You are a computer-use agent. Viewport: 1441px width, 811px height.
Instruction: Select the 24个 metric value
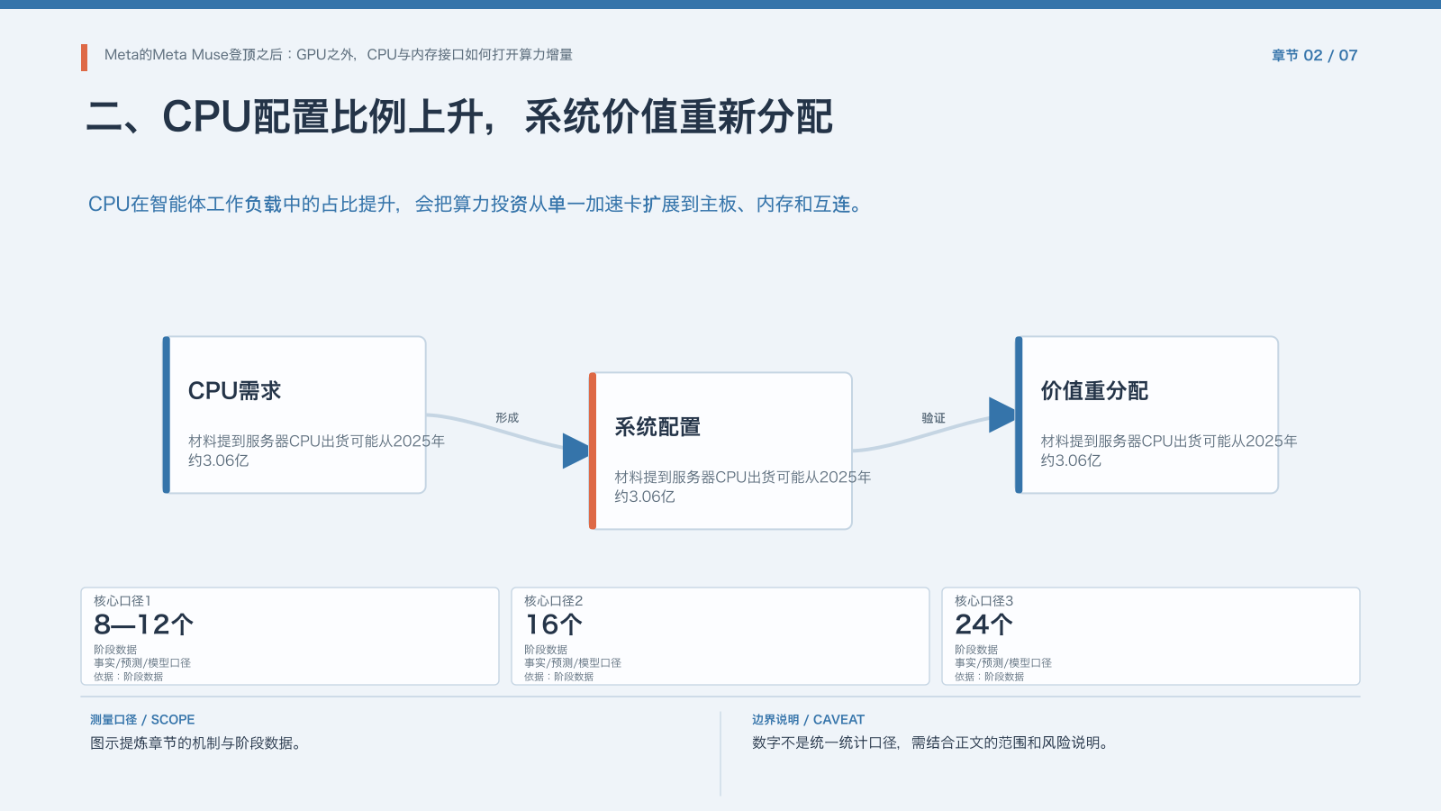984,624
